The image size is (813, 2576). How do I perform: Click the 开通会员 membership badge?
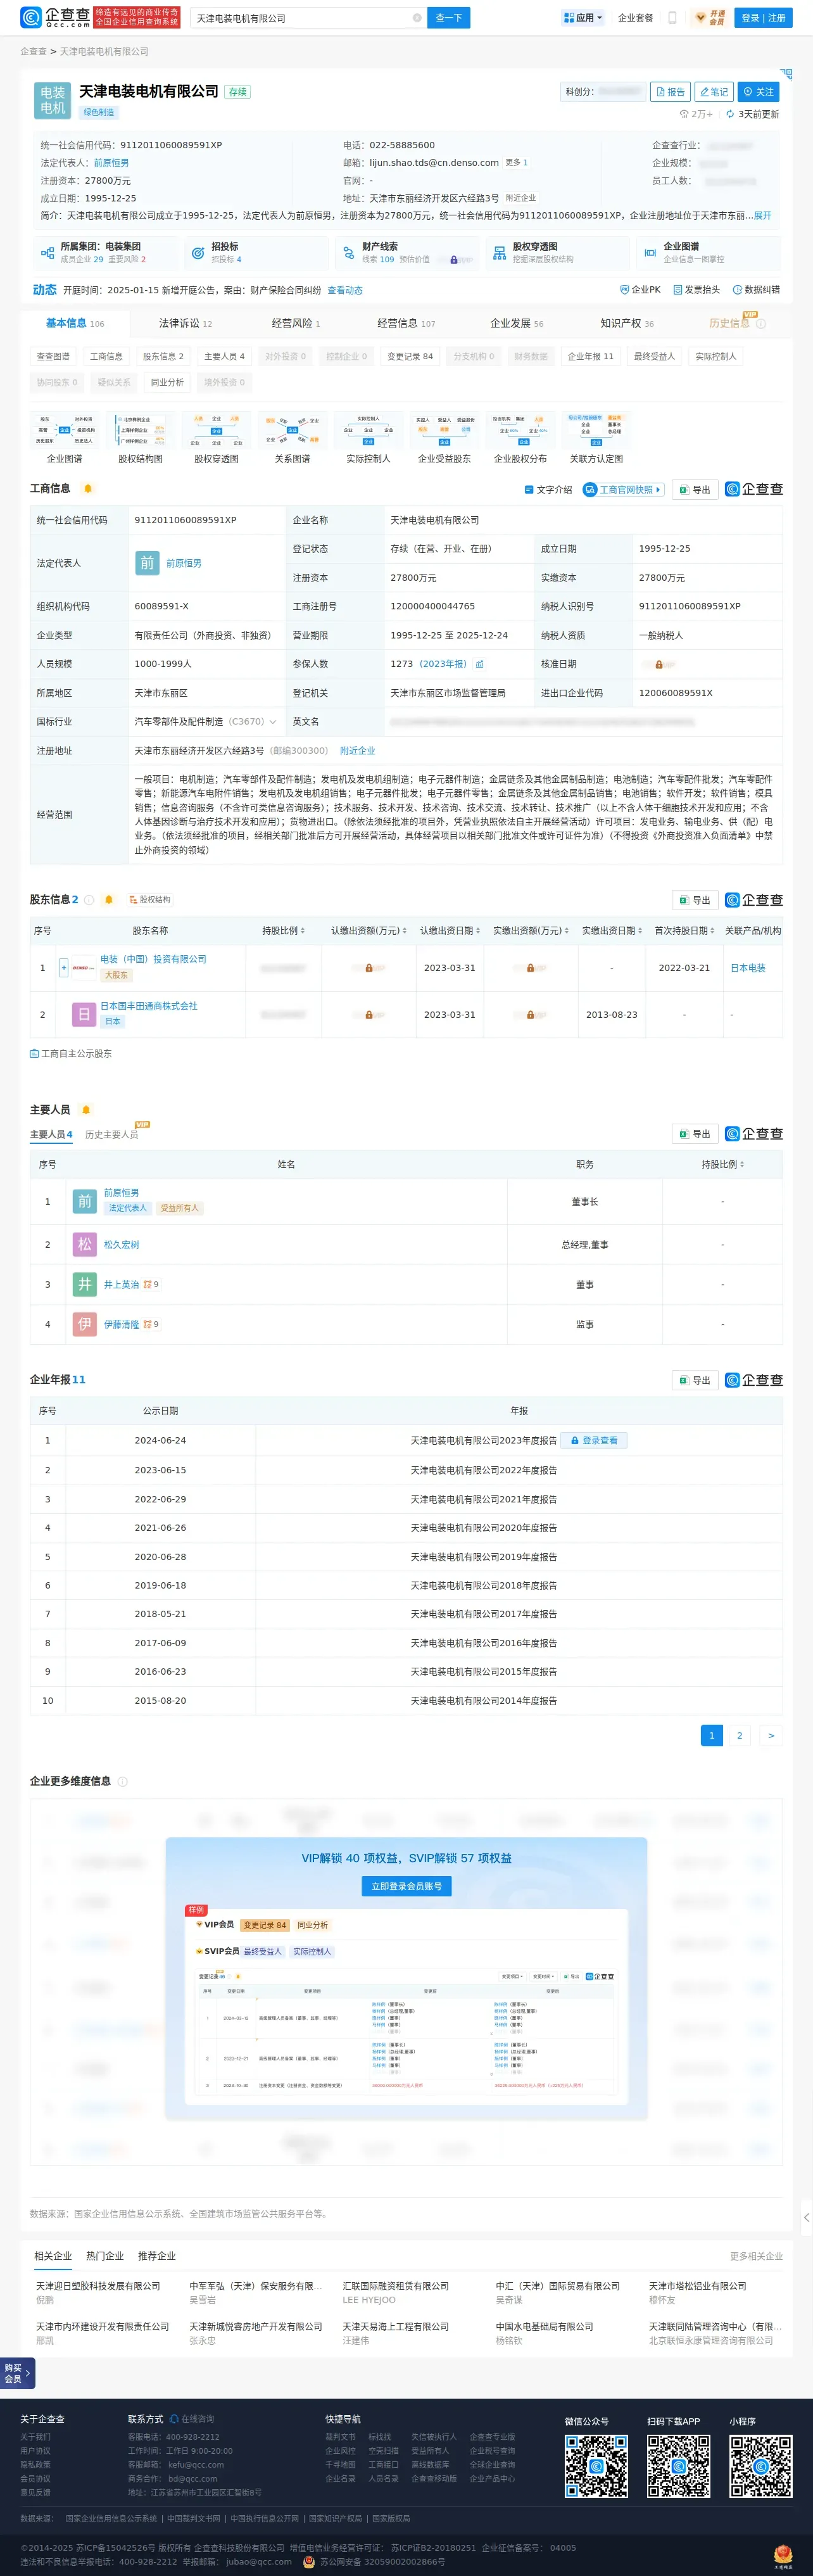(x=711, y=18)
